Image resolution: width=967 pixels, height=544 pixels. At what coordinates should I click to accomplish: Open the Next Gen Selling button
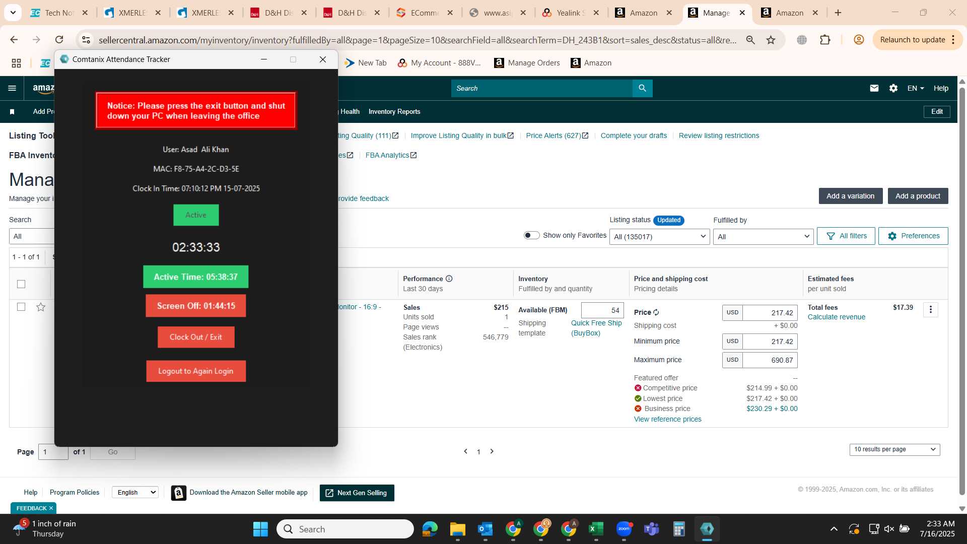(x=357, y=493)
